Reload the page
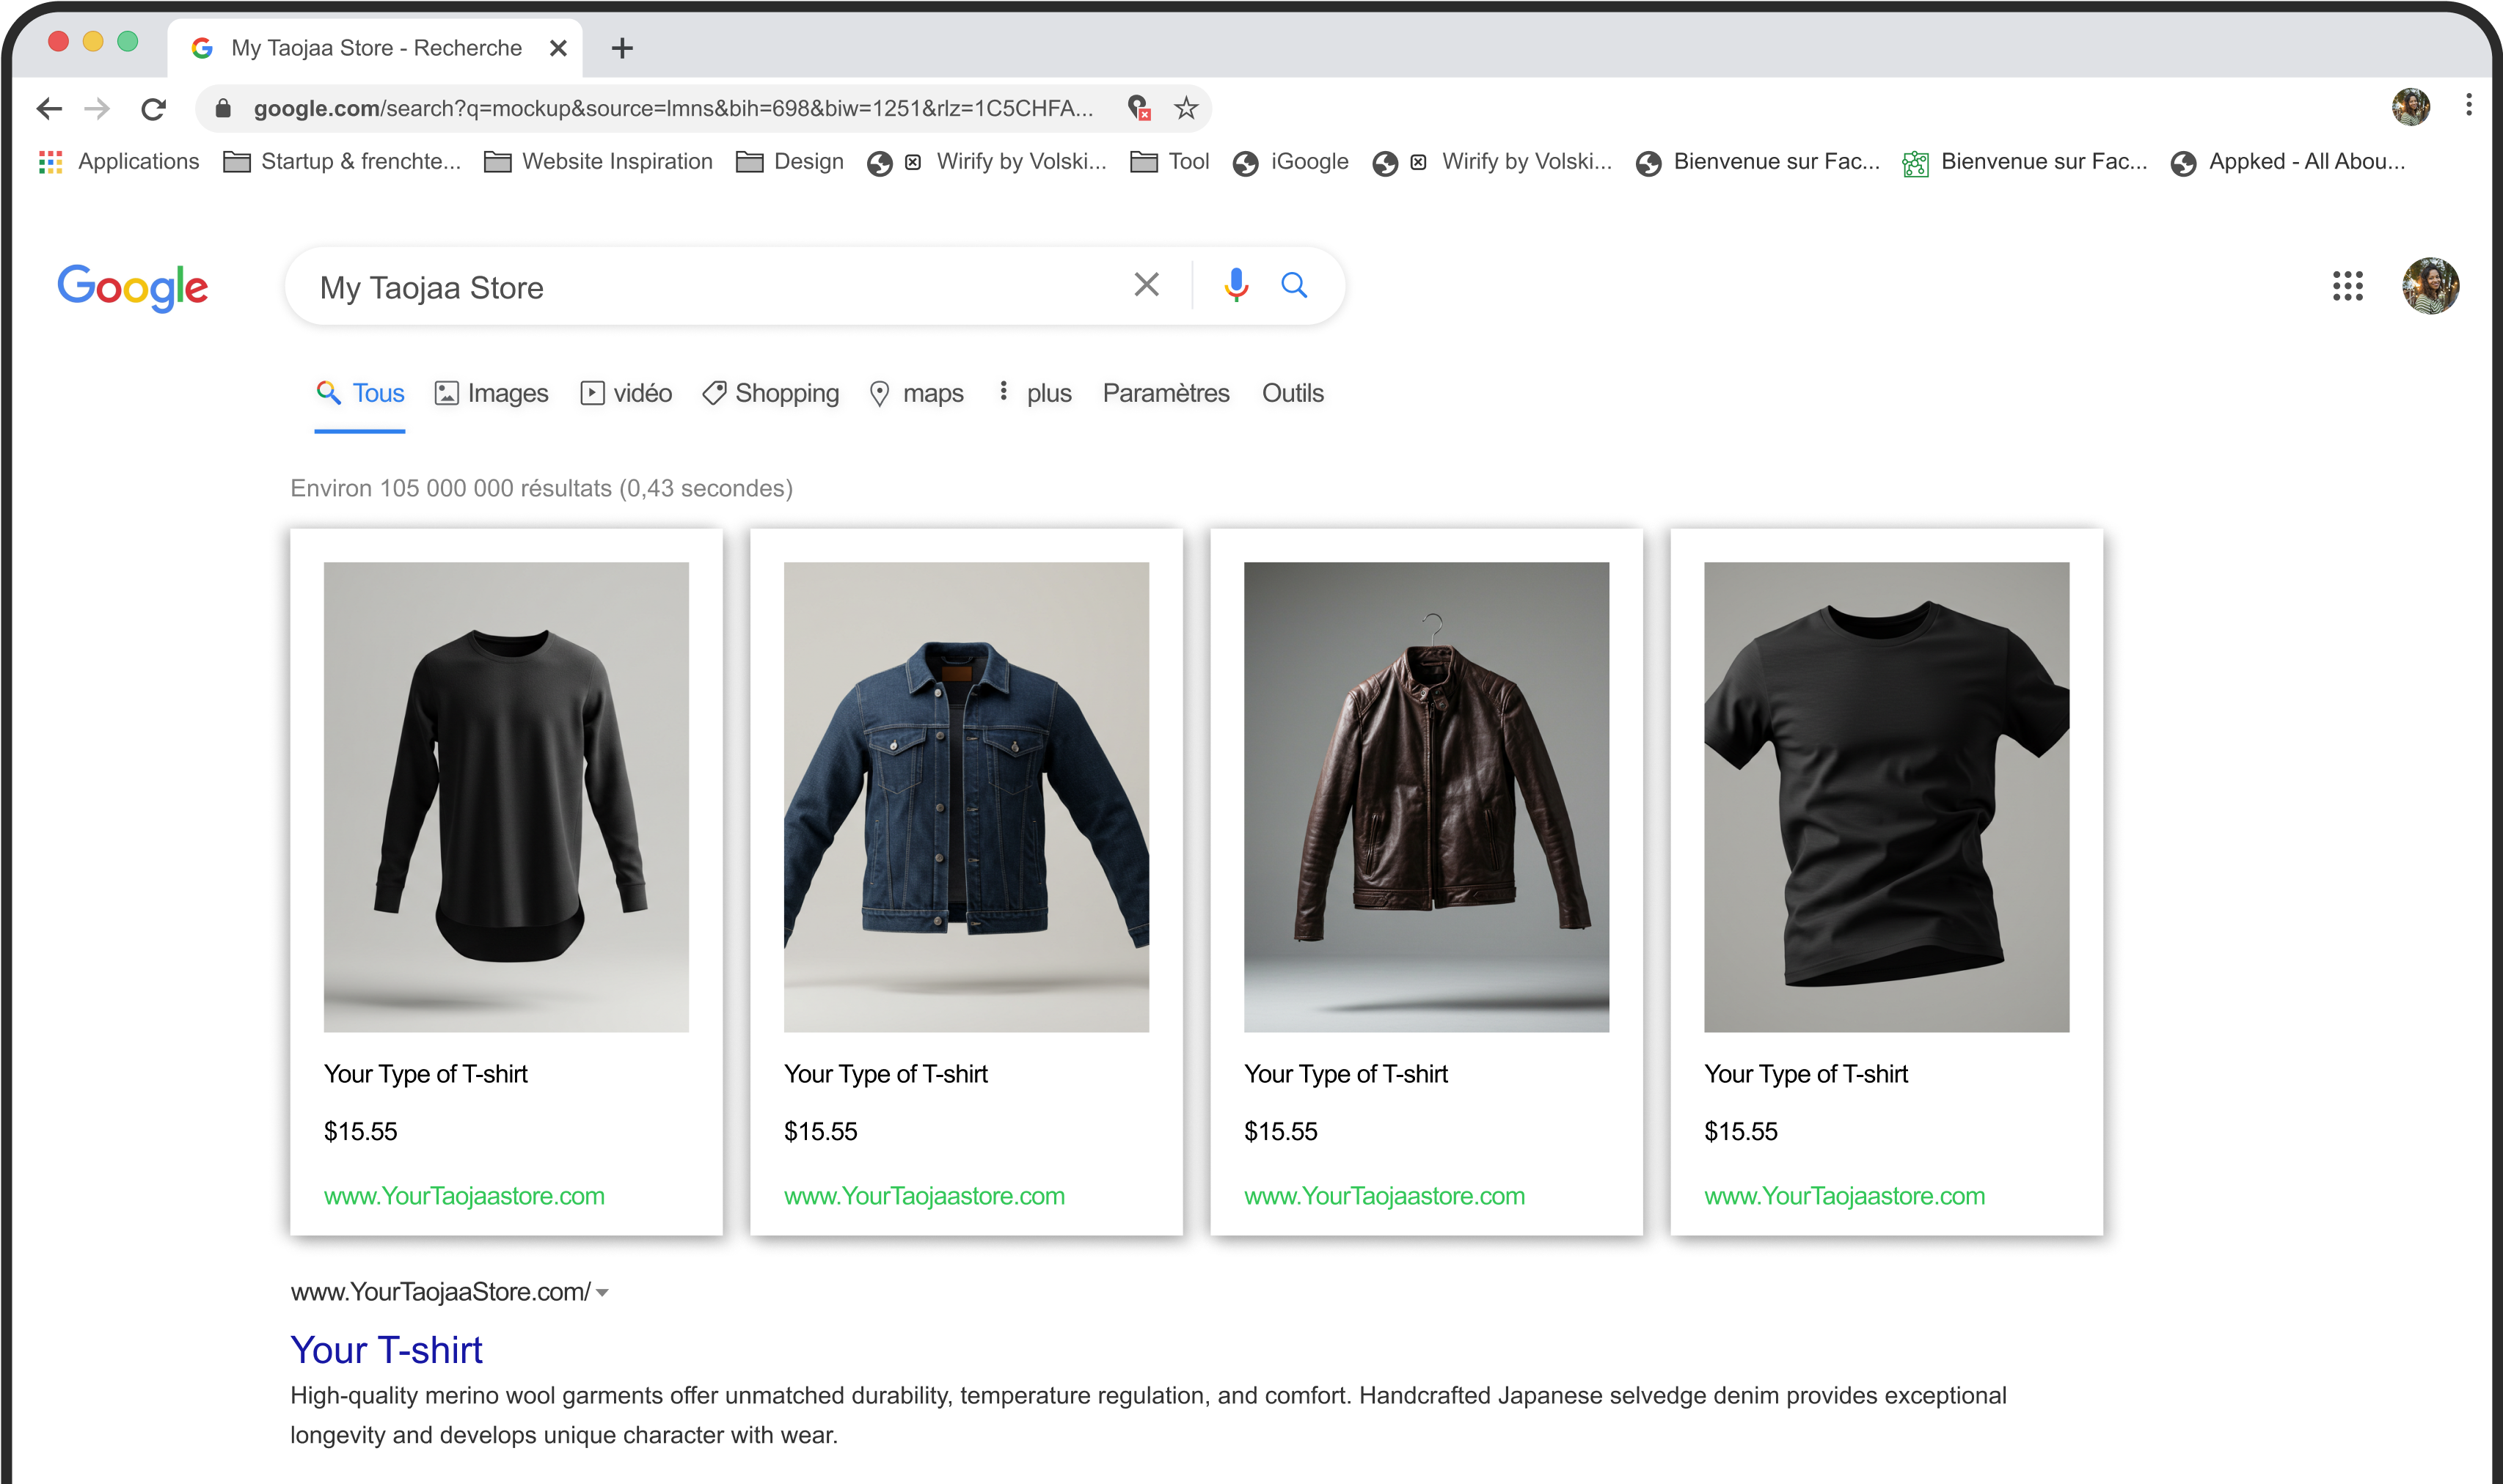The width and height of the screenshot is (2503, 1484). (x=154, y=109)
